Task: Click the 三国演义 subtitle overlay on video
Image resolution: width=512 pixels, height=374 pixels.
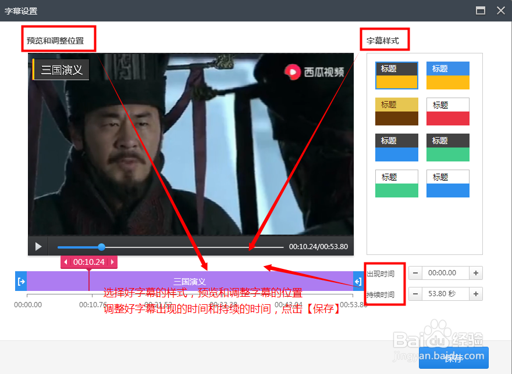Action: pyautogui.click(x=61, y=70)
